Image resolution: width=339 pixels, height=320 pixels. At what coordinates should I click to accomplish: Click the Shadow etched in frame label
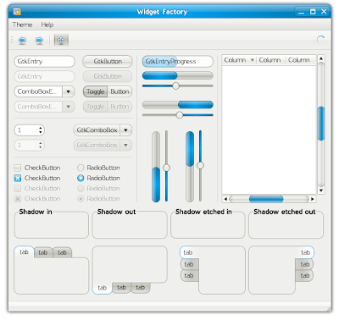(203, 212)
